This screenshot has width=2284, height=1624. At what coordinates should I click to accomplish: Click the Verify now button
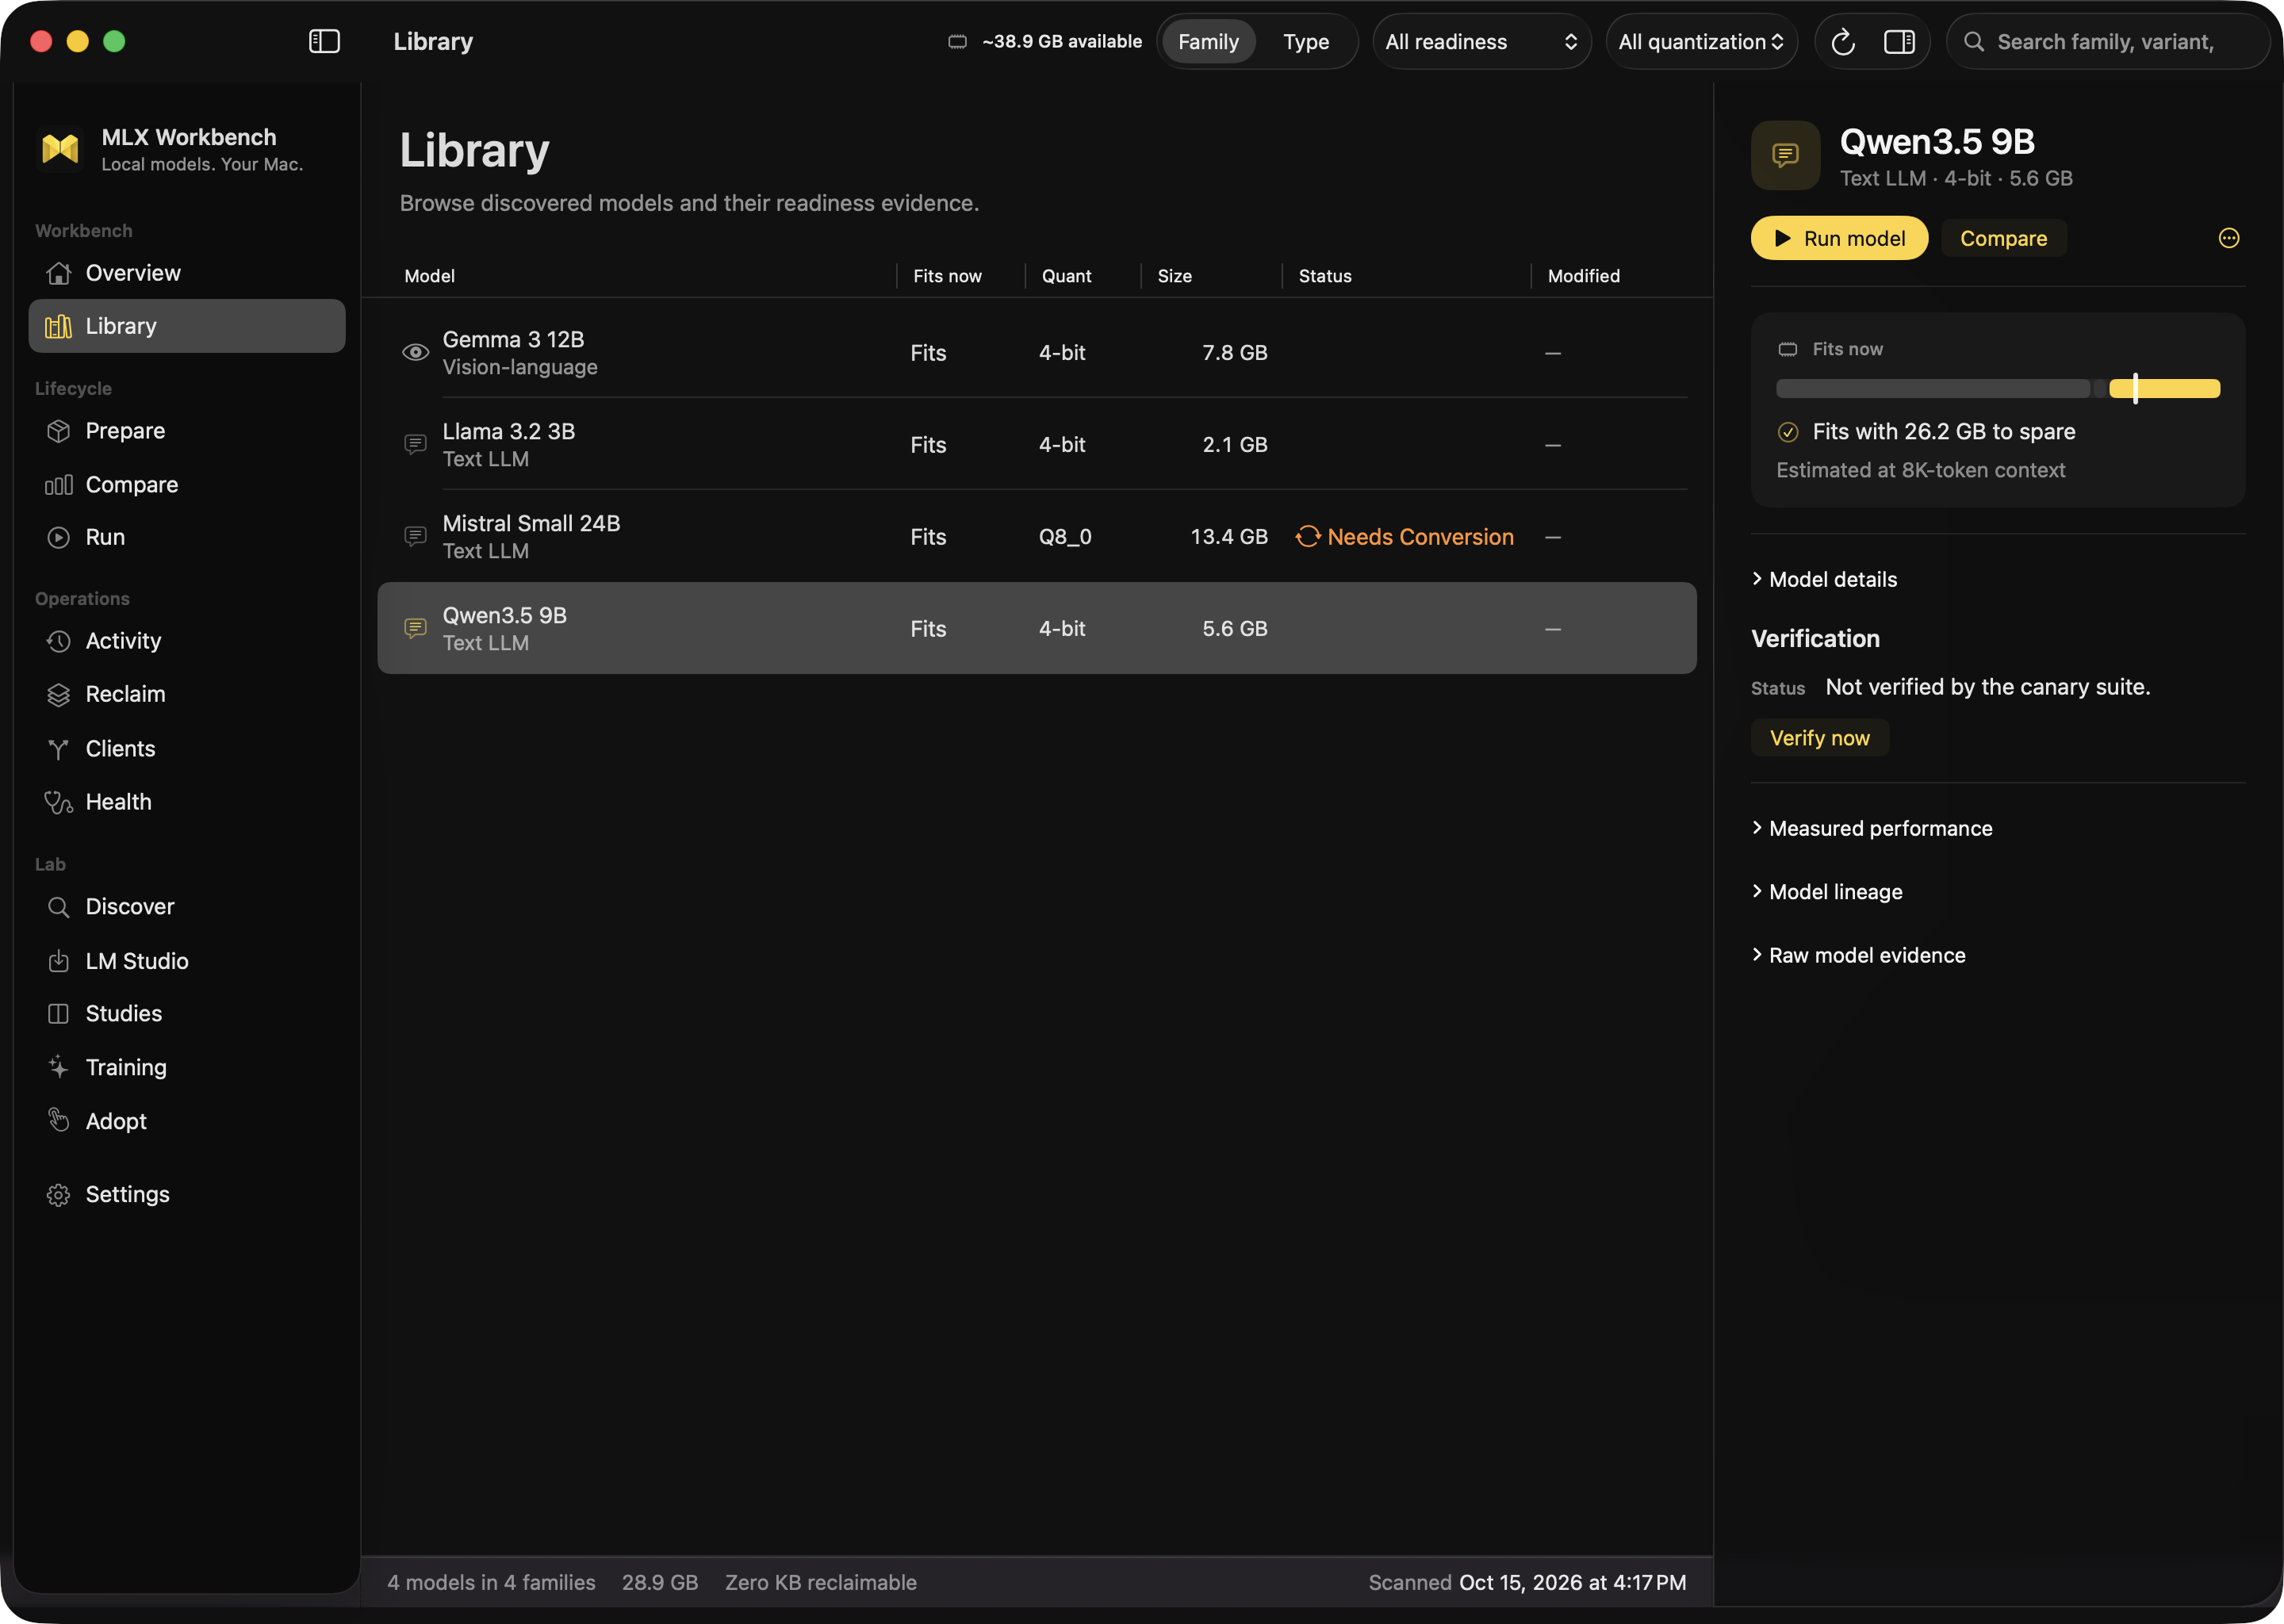pos(1819,738)
